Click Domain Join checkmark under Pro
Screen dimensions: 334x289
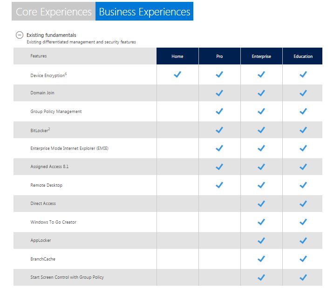219,93
